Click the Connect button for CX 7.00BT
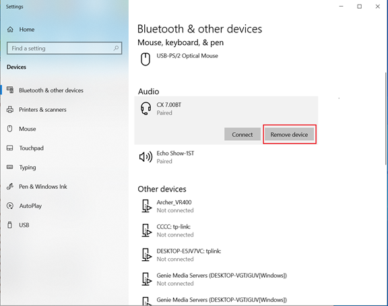This screenshot has height=306, width=388. (x=243, y=134)
